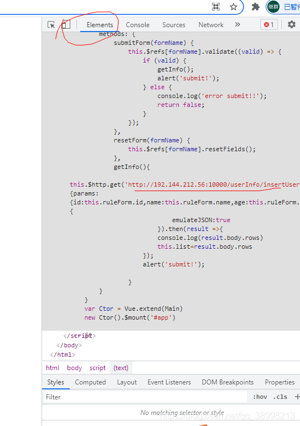Click the script breadcrumb
Viewport: 300px width, 426px height.
click(x=97, y=368)
